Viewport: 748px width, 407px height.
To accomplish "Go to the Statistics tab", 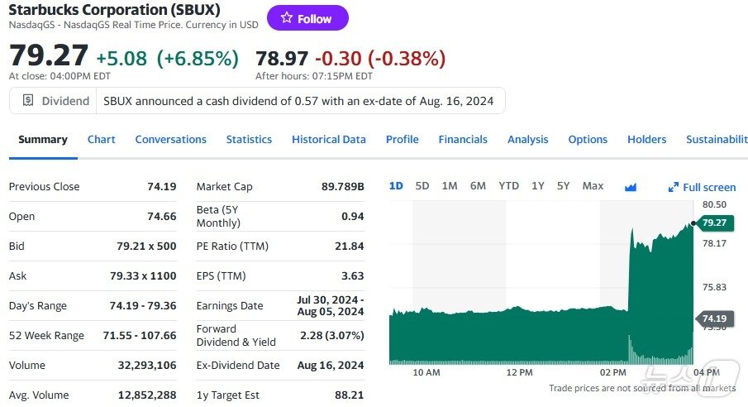I will [x=249, y=140].
